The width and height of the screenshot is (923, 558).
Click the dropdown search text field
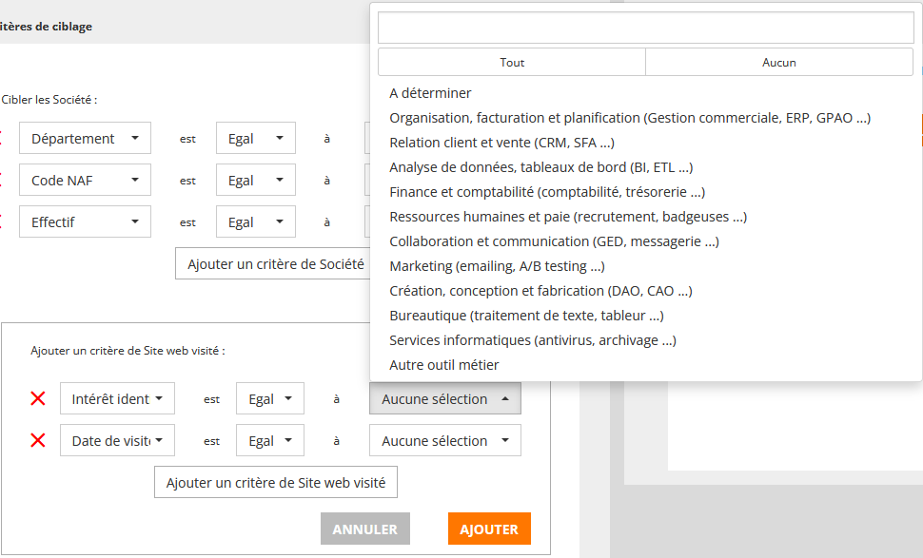point(645,28)
